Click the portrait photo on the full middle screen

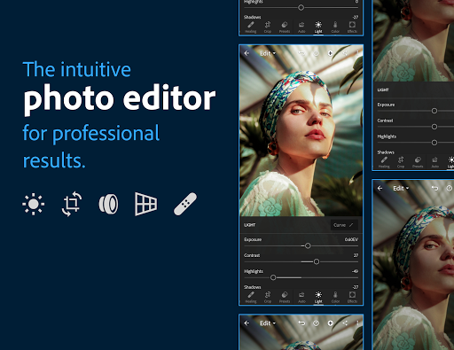301,131
